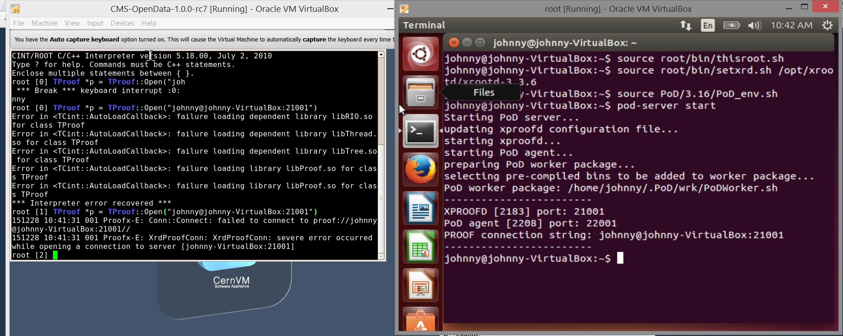The height and width of the screenshot is (336, 843).
Task: Open the En keyboard layout indicator
Action: pyautogui.click(x=708, y=26)
